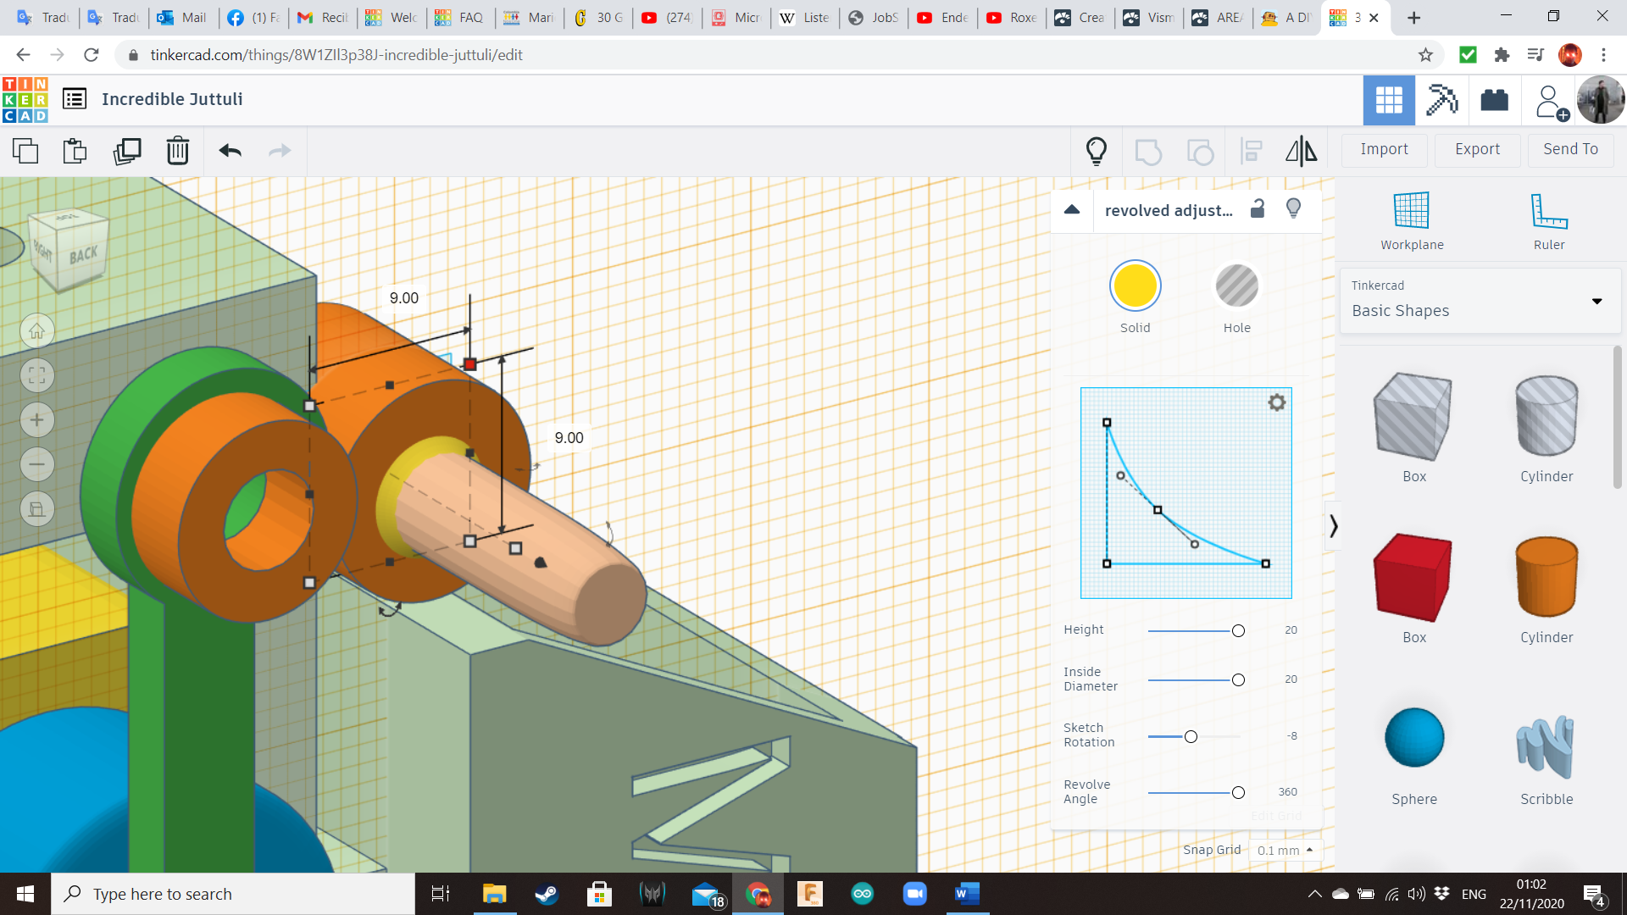Click the Delete trash can icon

[177, 151]
